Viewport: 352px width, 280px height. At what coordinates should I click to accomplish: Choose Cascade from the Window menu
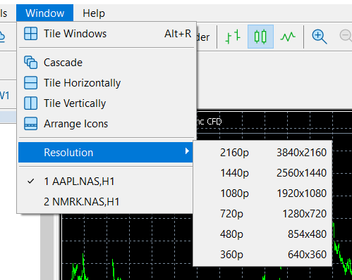coord(106,63)
